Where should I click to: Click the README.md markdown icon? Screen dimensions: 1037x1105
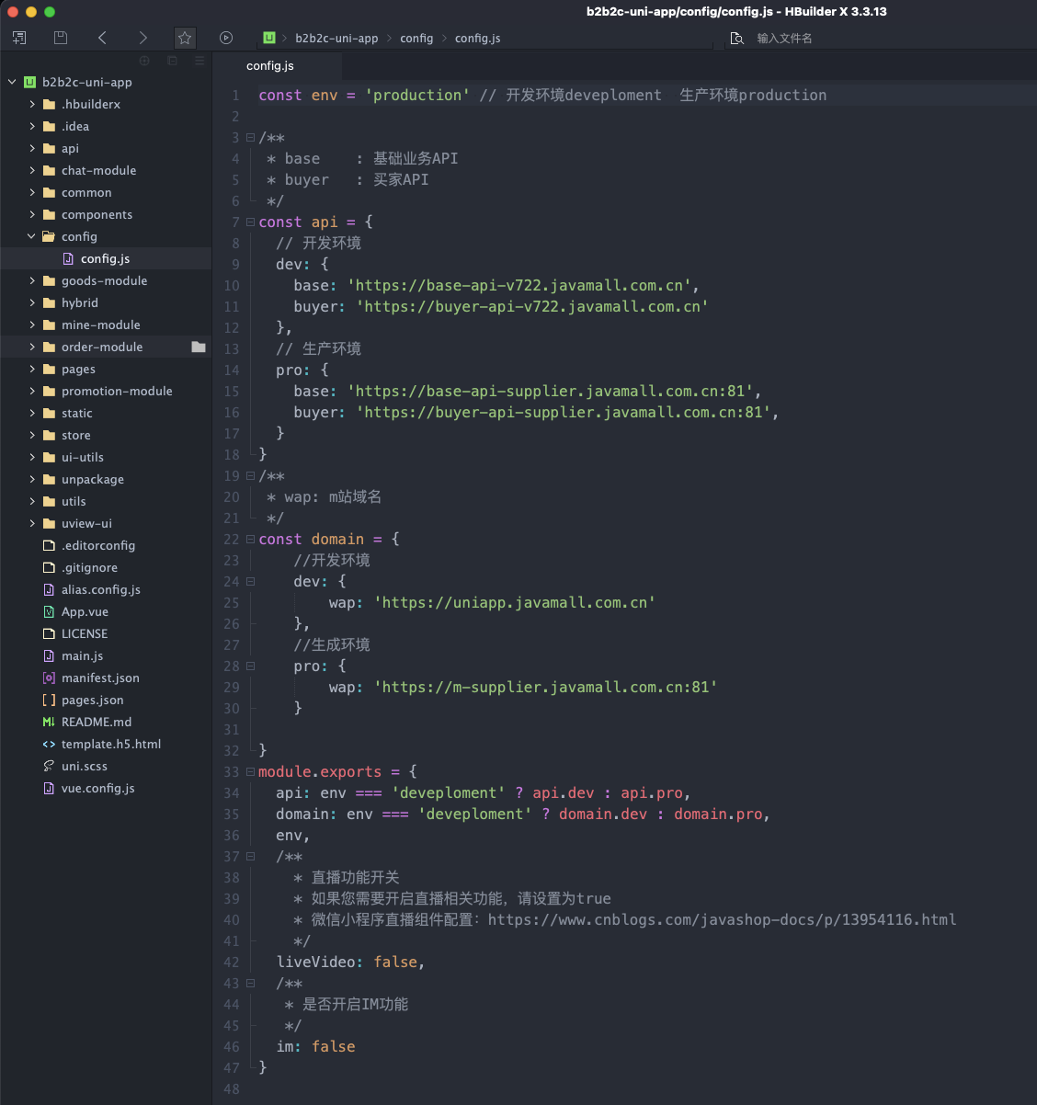49,722
